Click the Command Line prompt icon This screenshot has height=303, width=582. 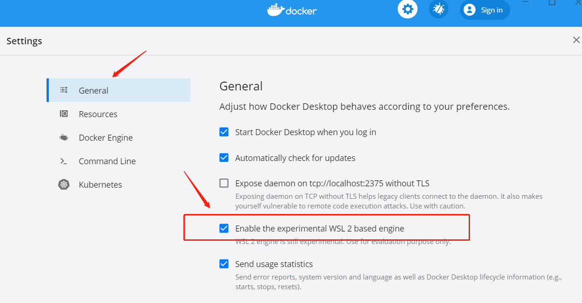coord(64,161)
